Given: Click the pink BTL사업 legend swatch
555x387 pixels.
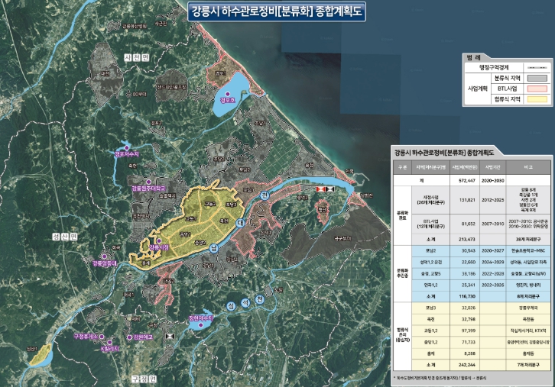Looking at the screenshot, I should [x=537, y=89].
